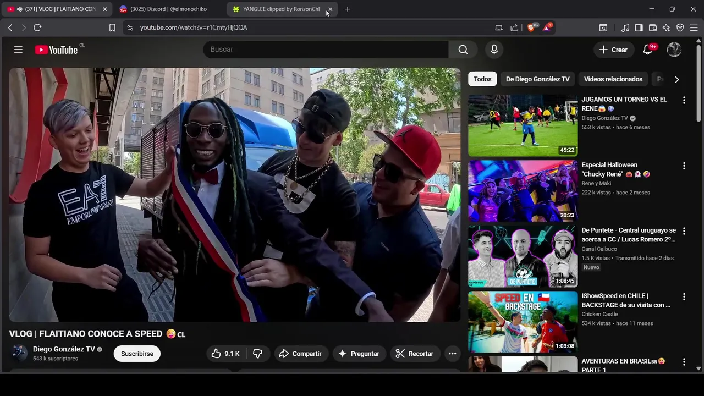Viewport: 704px width, 396px height.
Task: Open De Puntete Central uruguayo thumbnail
Action: (x=522, y=256)
